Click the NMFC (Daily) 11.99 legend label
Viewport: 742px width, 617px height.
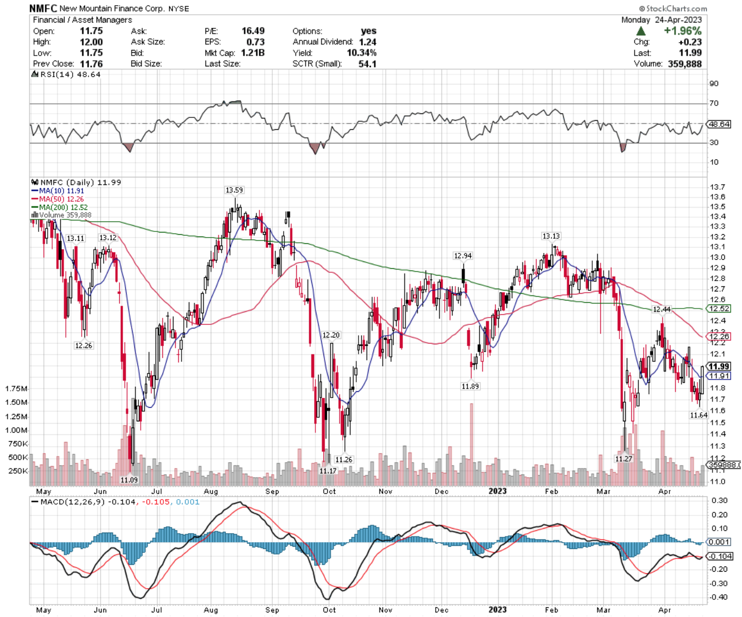click(80, 183)
